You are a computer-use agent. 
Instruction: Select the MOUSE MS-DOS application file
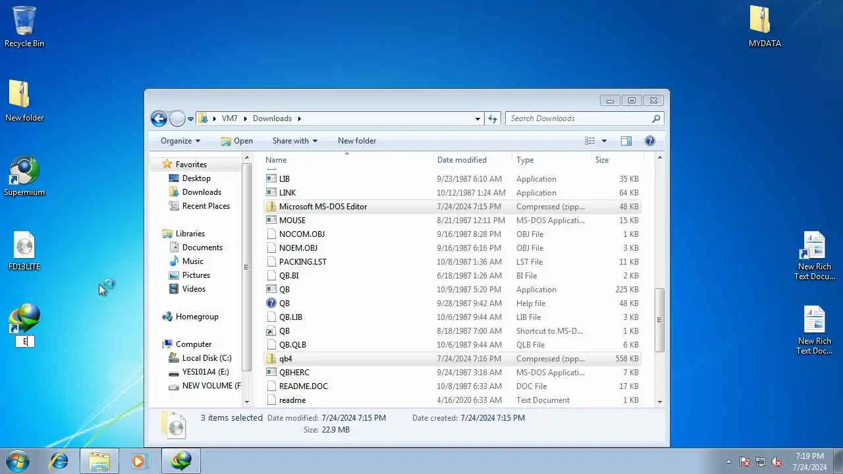pyautogui.click(x=452, y=221)
